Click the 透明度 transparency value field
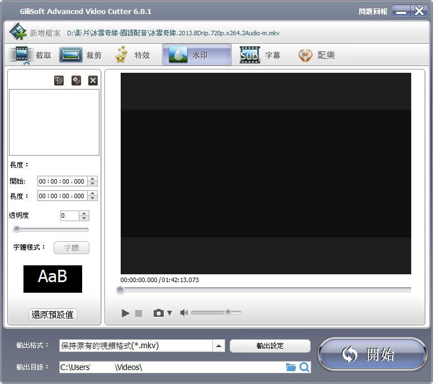This screenshot has height=384, width=433. [70, 216]
